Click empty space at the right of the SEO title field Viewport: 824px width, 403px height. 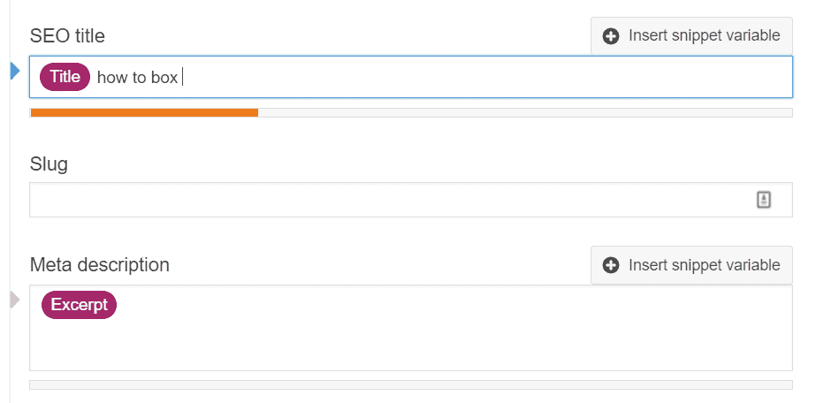(489, 77)
